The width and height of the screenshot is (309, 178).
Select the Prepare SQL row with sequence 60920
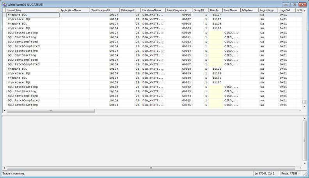(152, 78)
